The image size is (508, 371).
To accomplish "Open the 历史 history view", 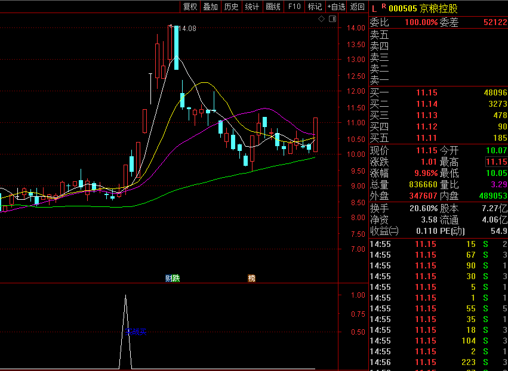I will pos(232,7).
